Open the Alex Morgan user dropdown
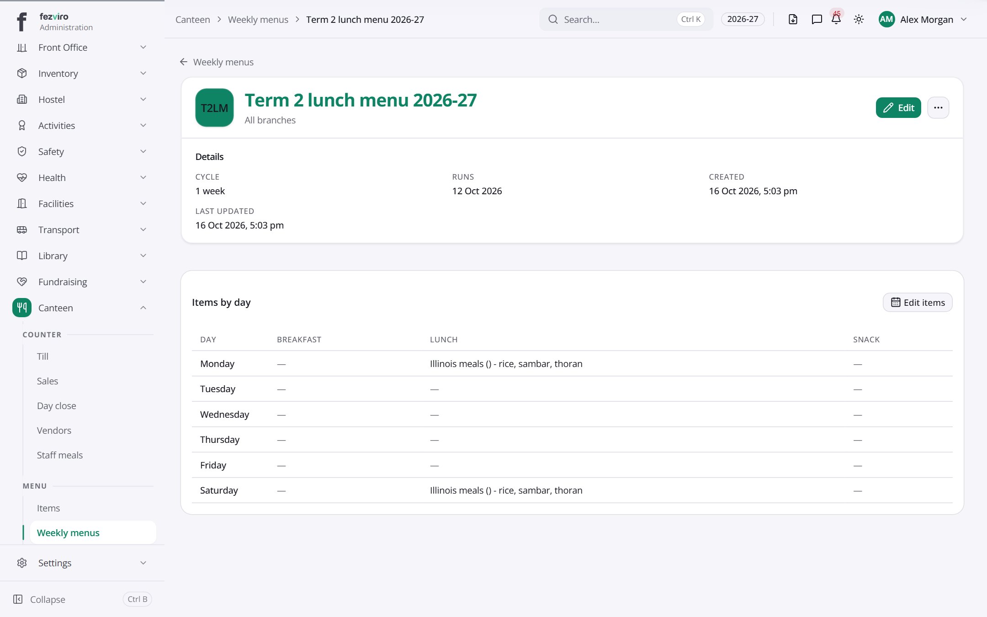 click(x=923, y=19)
